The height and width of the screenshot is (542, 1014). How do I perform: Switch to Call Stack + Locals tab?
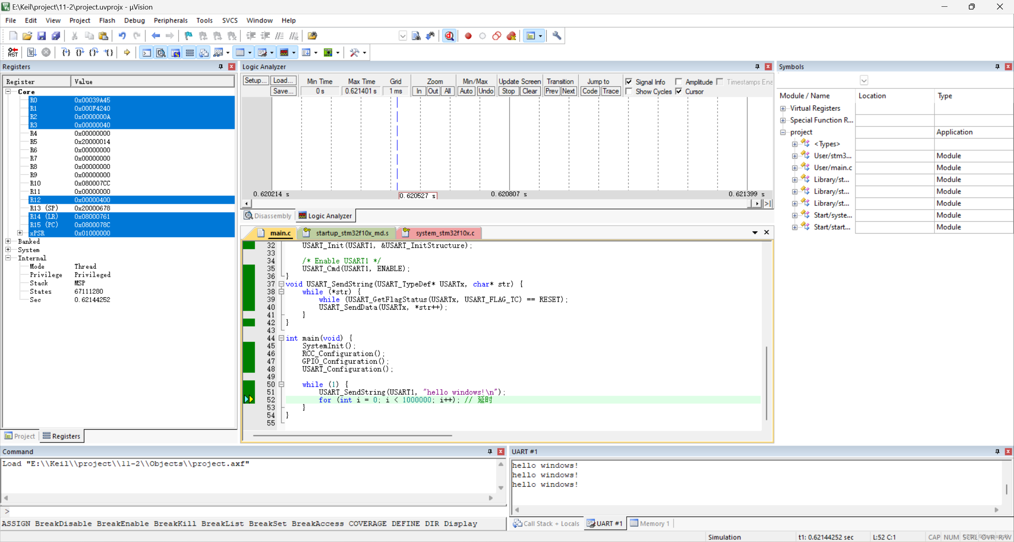tap(546, 523)
